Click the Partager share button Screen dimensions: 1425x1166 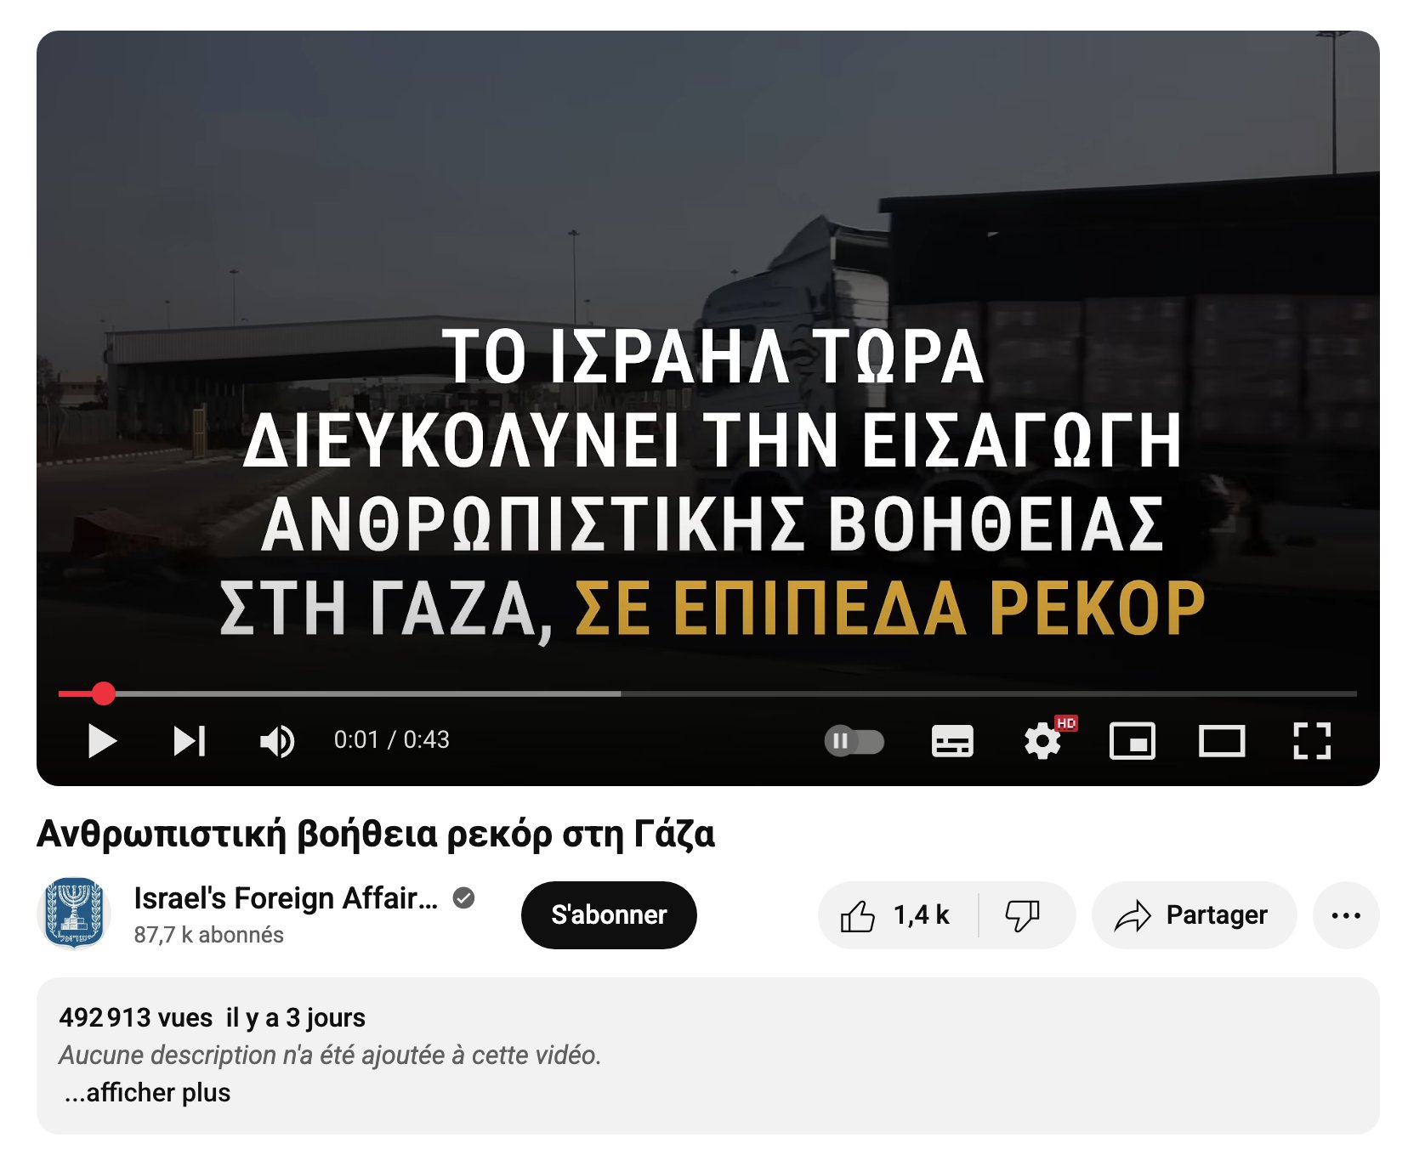point(1194,915)
